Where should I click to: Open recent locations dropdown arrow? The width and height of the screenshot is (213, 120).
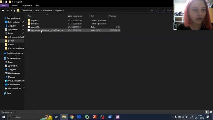11,10
